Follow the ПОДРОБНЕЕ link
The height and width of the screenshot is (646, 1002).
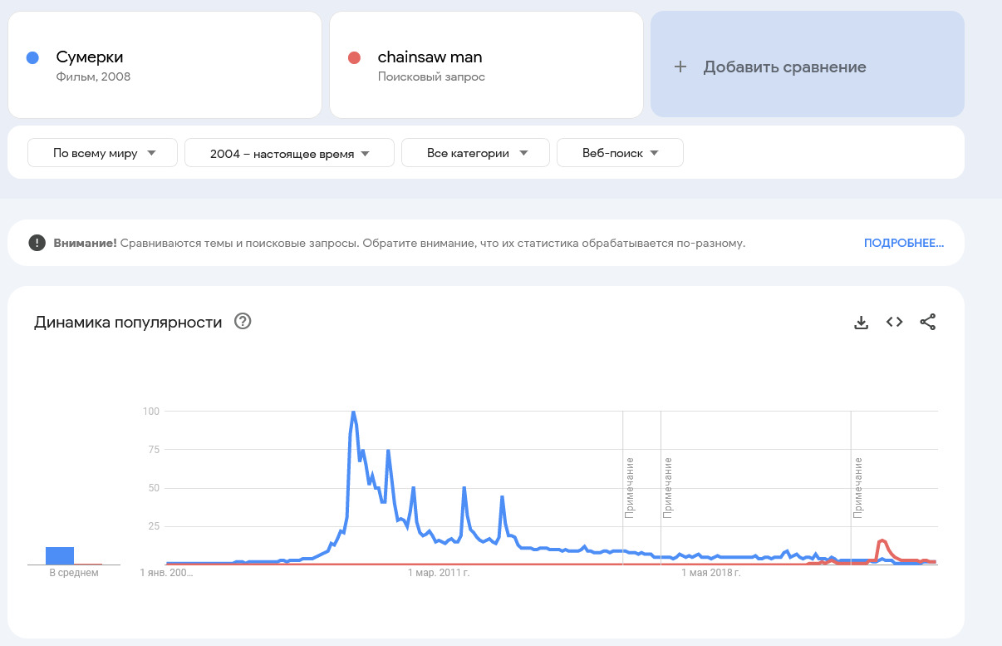(x=903, y=243)
